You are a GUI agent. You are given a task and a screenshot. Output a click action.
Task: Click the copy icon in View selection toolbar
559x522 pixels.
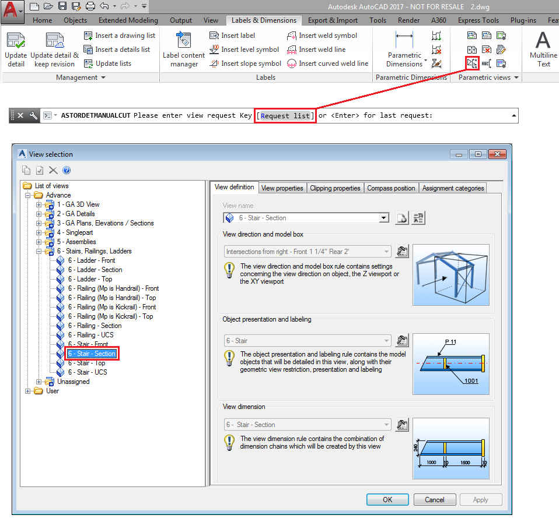[26, 170]
